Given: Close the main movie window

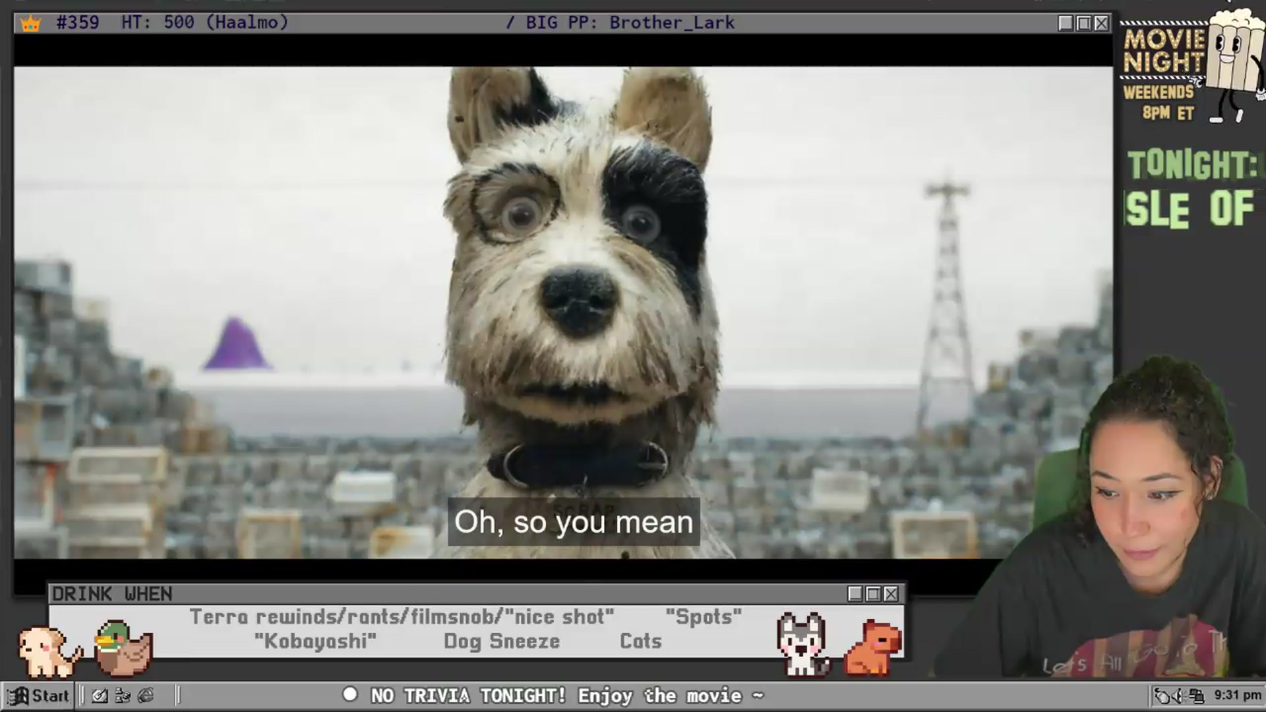Looking at the screenshot, I should [x=1101, y=23].
